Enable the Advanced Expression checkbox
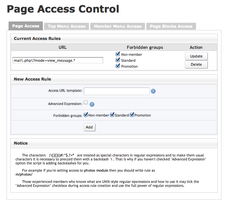 pyautogui.click(x=86, y=102)
